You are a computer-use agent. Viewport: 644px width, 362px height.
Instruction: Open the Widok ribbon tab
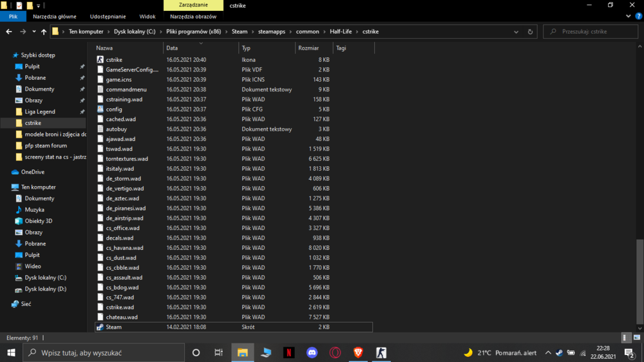point(147,17)
